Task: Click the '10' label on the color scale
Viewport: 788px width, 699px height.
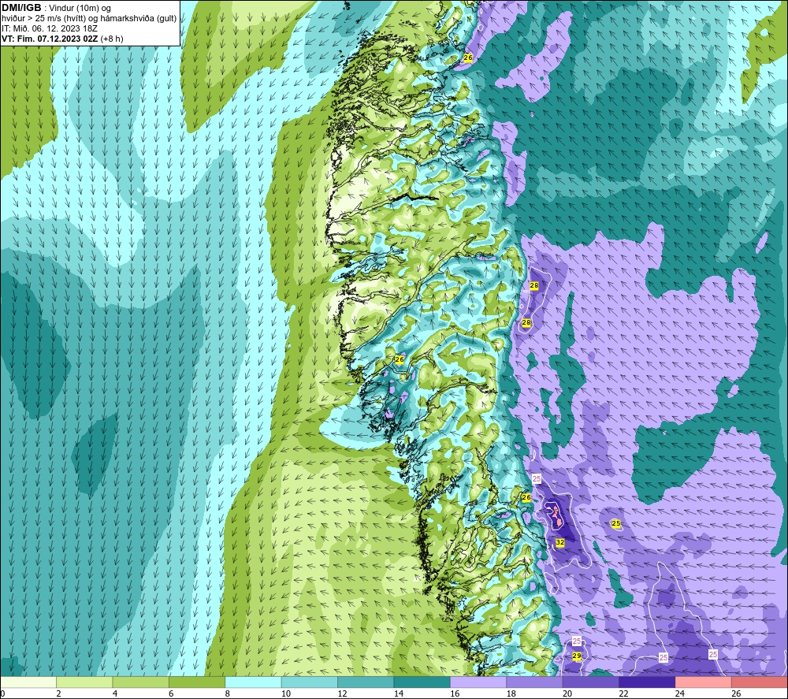Action: coord(286,693)
